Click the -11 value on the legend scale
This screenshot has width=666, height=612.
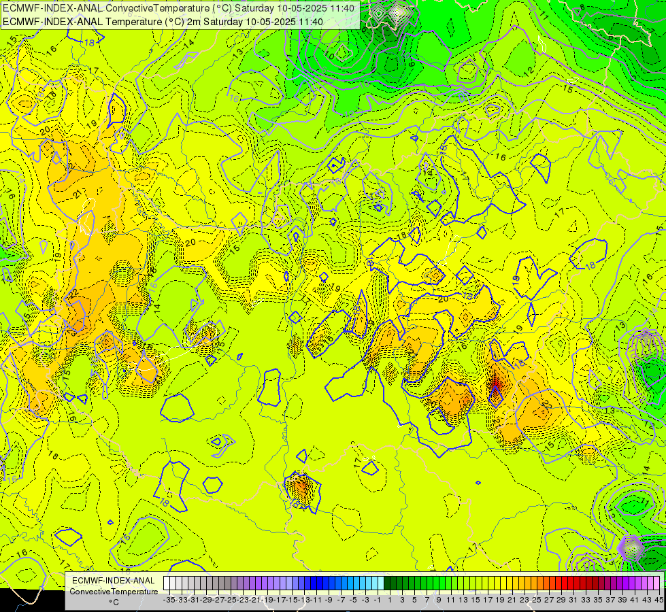click(x=316, y=600)
